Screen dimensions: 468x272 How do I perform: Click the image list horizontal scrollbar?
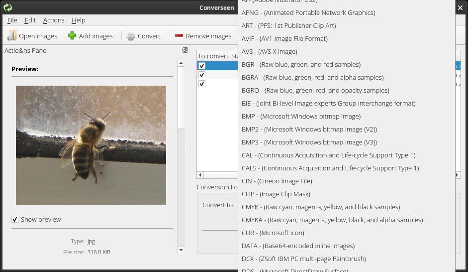pos(219,175)
